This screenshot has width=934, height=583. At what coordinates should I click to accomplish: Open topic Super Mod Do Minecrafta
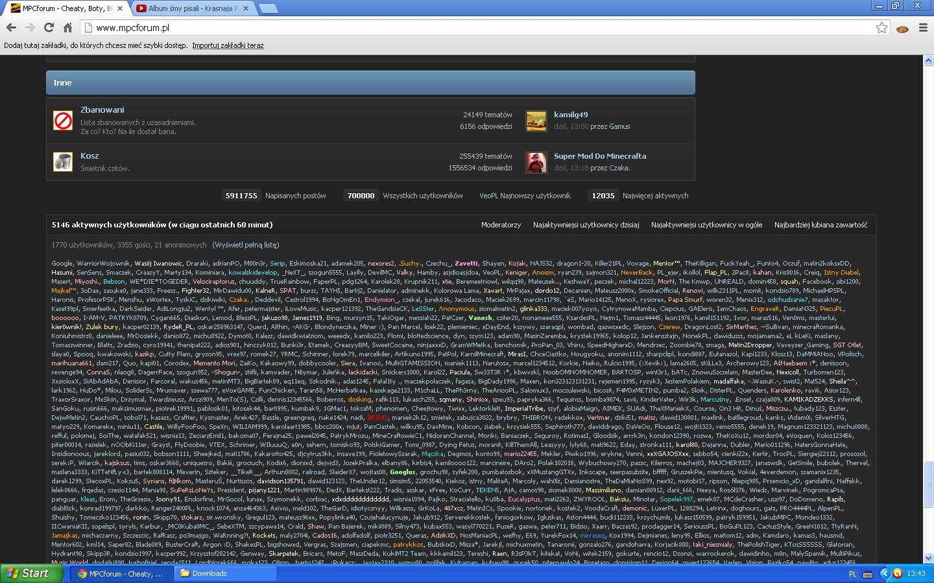[x=600, y=155]
